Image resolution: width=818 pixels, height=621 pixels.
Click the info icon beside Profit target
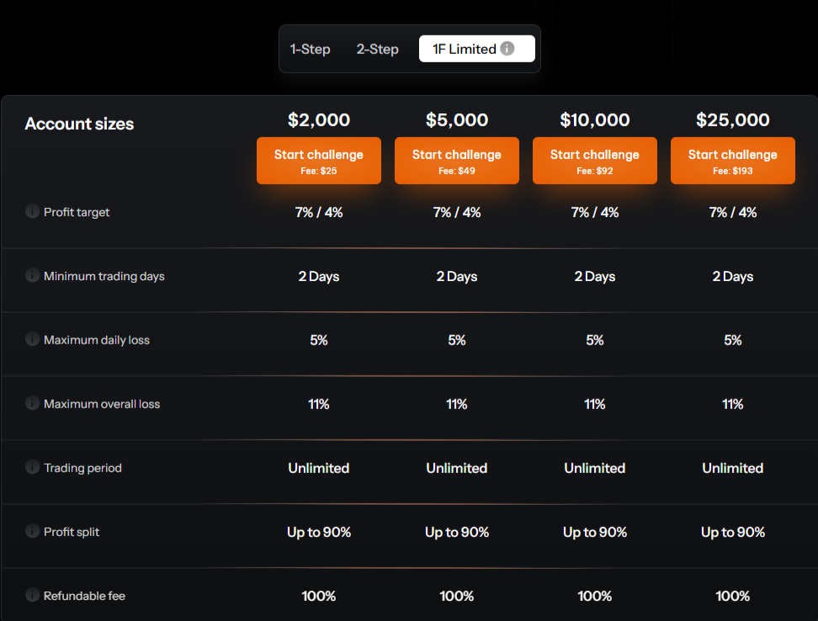click(31, 212)
